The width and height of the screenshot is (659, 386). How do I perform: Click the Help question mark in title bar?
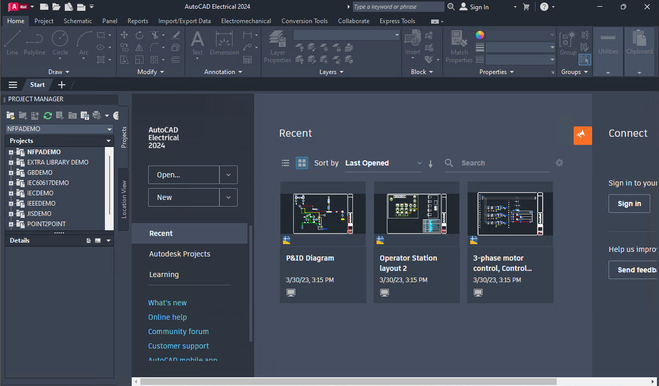pos(544,7)
